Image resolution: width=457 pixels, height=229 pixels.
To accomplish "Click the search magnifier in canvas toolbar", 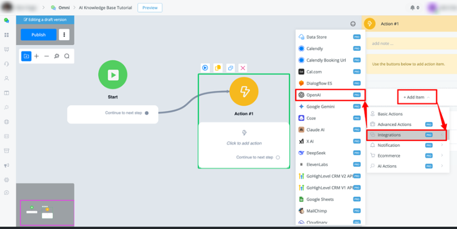I will 67,56.
